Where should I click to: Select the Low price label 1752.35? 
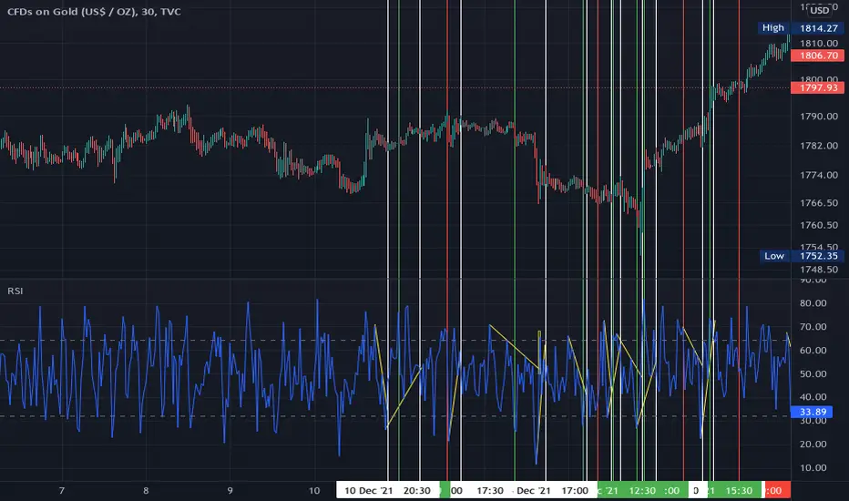818,256
